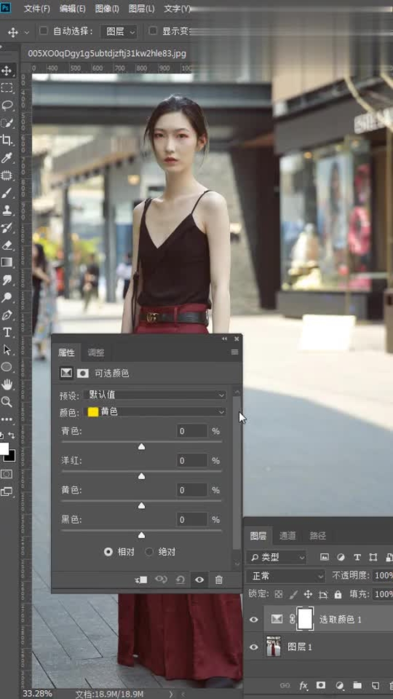This screenshot has height=699, width=393.
Task: Switch to the 调整 tab
Action: (96, 353)
